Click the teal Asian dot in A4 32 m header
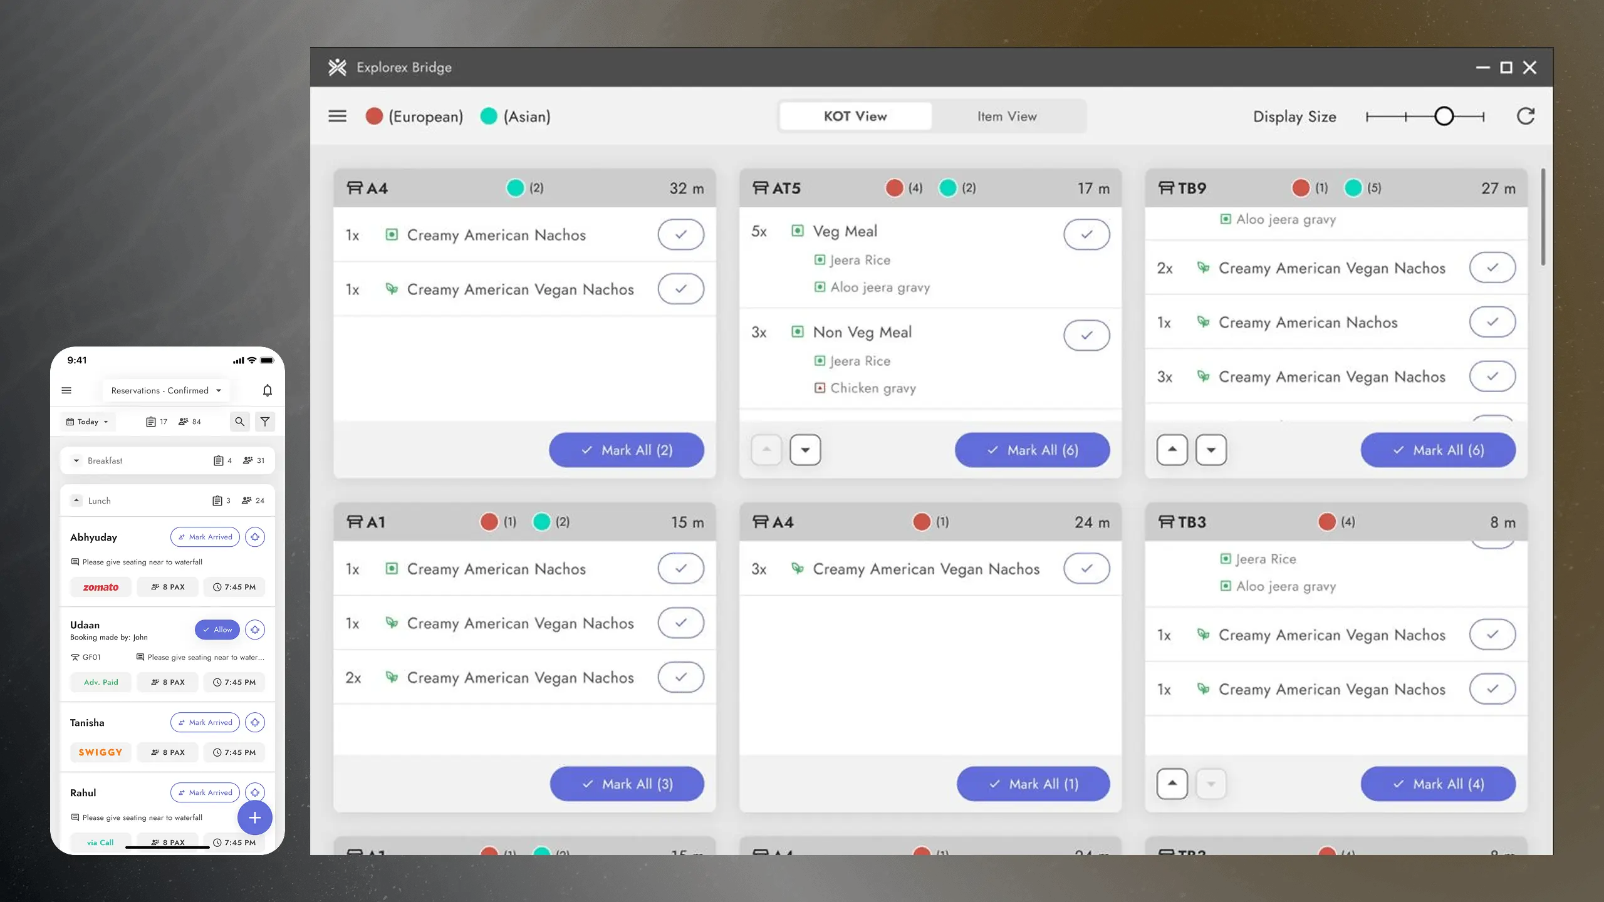Viewport: 1604px width, 902px height. (x=515, y=188)
